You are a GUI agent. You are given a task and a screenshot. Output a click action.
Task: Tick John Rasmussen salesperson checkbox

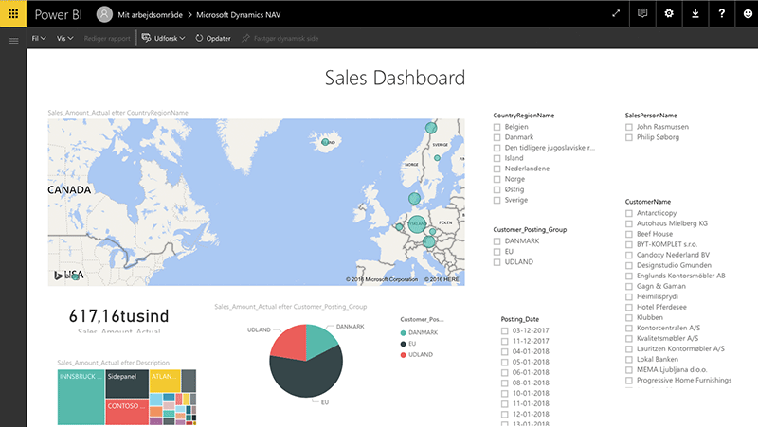pyautogui.click(x=629, y=127)
